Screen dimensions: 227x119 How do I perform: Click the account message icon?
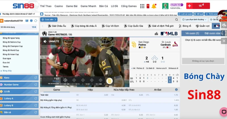coord(31,21)
